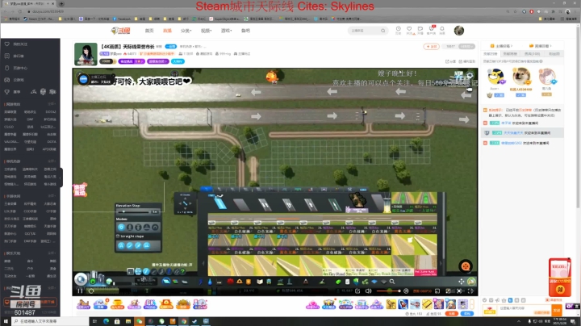This screenshot has height=326, width=581.
Task: Adjust the player volume slider
Action: (388, 290)
